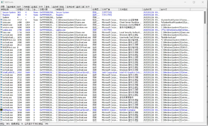Sort by the 映像路径 column header
This screenshot has width=208, height=126.
[x=73, y=9]
